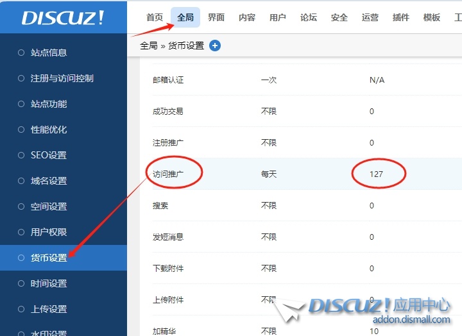Viewport: 462px width, 336px height.
Task: Go to 性能优化 settings
Action: pos(49,130)
